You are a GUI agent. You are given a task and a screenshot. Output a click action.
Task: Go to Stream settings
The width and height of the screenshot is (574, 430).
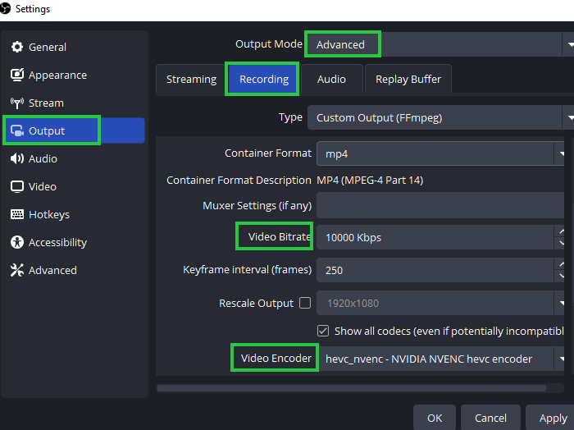point(75,103)
